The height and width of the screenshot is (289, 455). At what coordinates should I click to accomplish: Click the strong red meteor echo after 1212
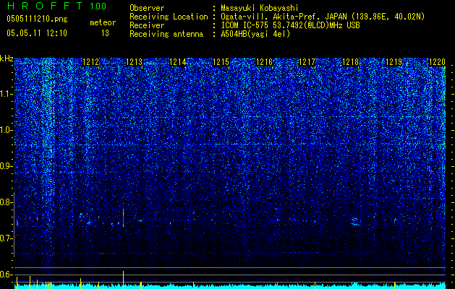point(123,218)
